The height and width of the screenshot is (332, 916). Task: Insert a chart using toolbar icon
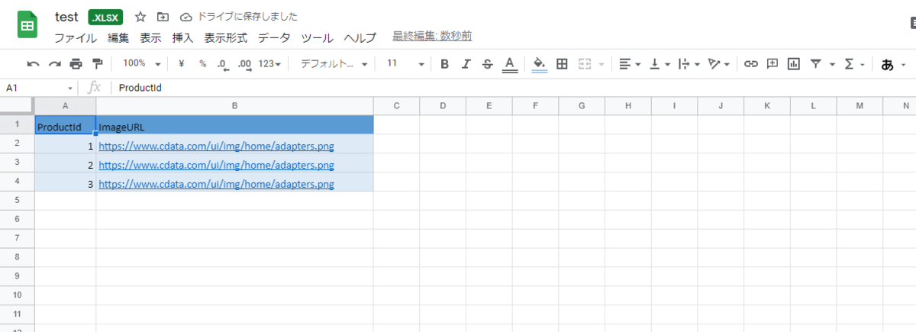tap(794, 64)
